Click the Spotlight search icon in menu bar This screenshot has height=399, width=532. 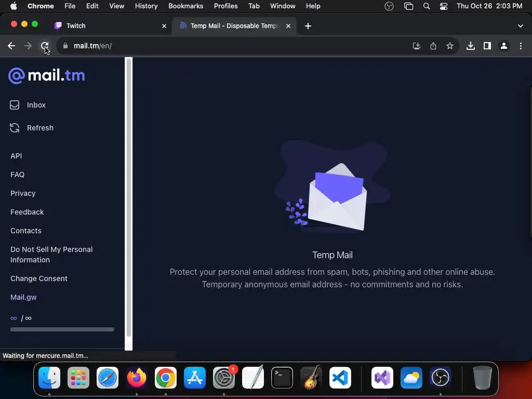[x=427, y=6]
